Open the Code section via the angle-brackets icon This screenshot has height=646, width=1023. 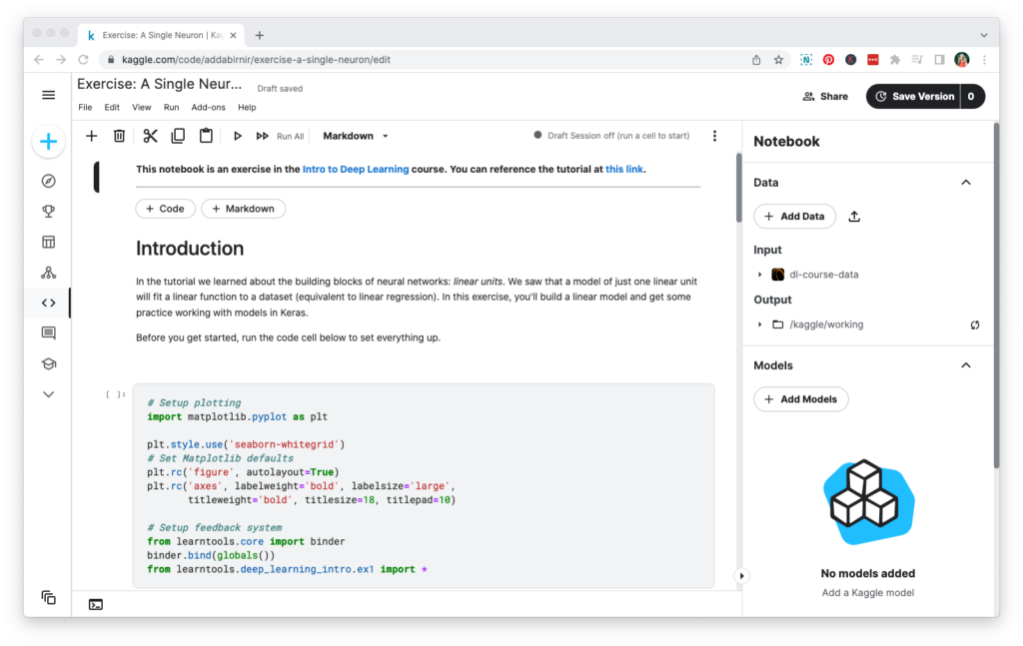click(x=48, y=303)
